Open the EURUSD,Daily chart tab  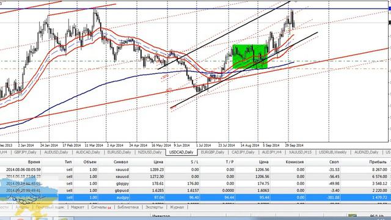click(119, 152)
